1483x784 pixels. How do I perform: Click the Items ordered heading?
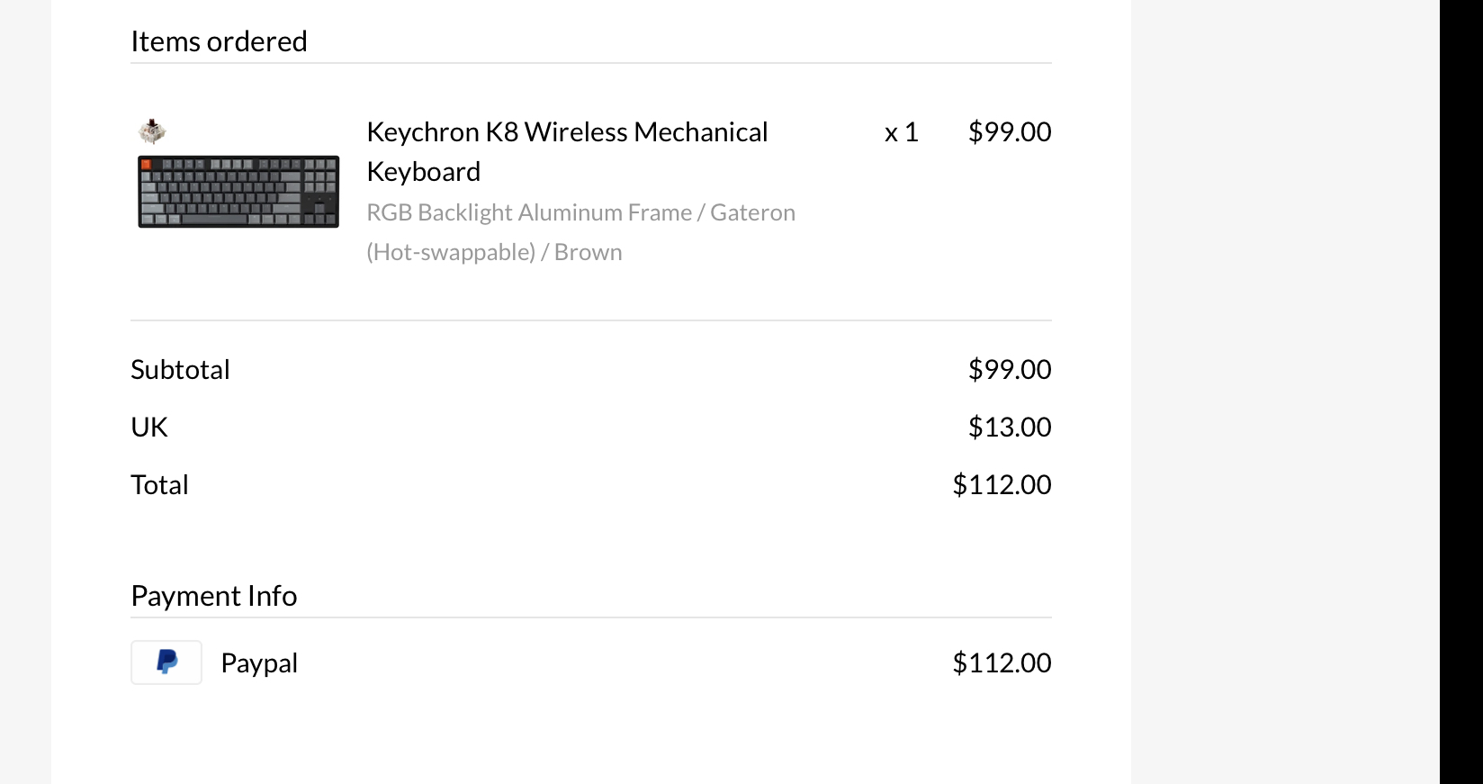coord(219,41)
